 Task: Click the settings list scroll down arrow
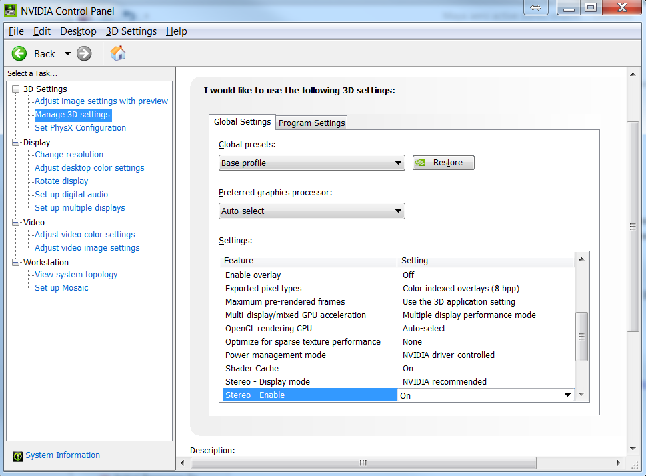point(581,395)
